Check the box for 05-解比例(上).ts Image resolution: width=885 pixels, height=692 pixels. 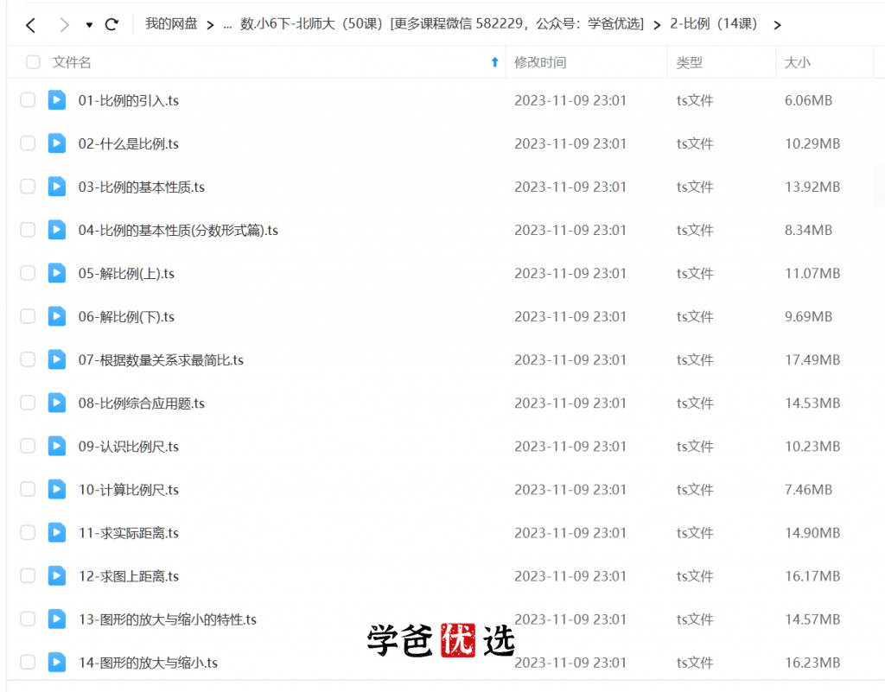tap(28, 273)
